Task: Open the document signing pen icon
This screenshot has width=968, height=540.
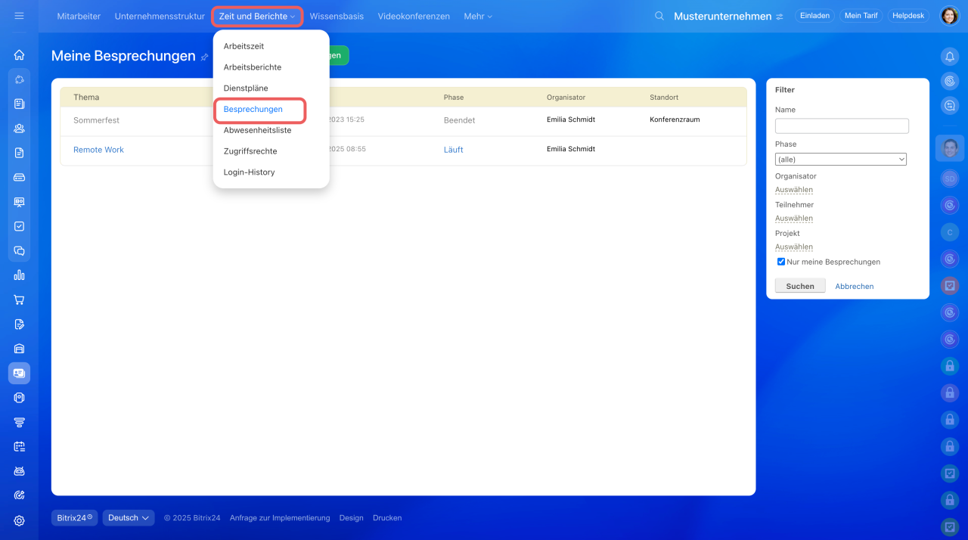Action: (19, 324)
